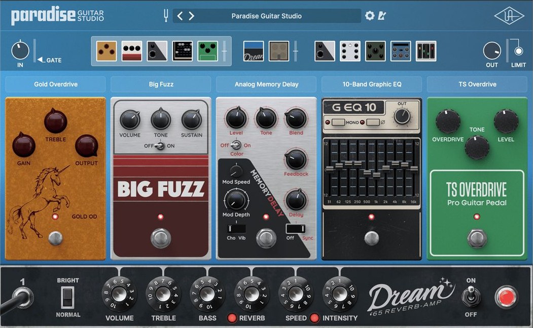Click Memory Delay footswitch
The width and height of the screenshot is (533, 328).
[266, 238]
